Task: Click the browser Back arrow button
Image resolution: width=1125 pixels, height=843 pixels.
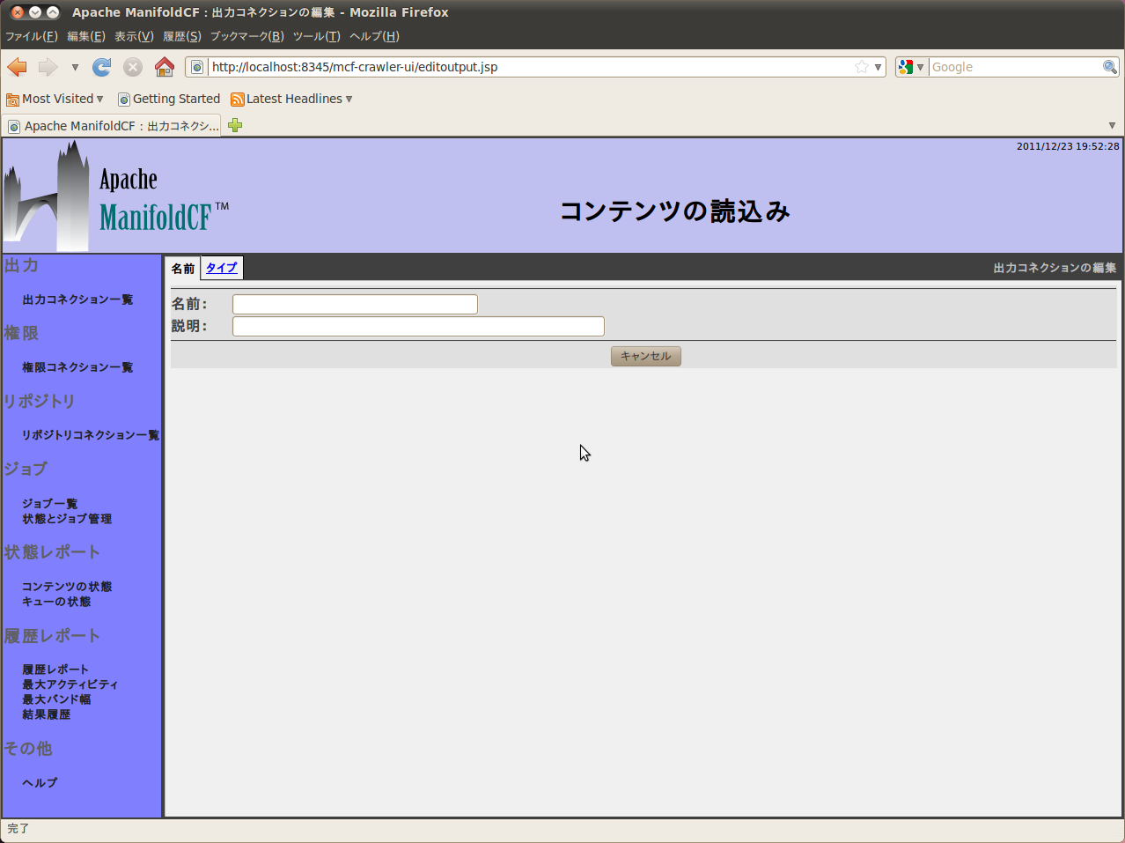Action: (17, 67)
